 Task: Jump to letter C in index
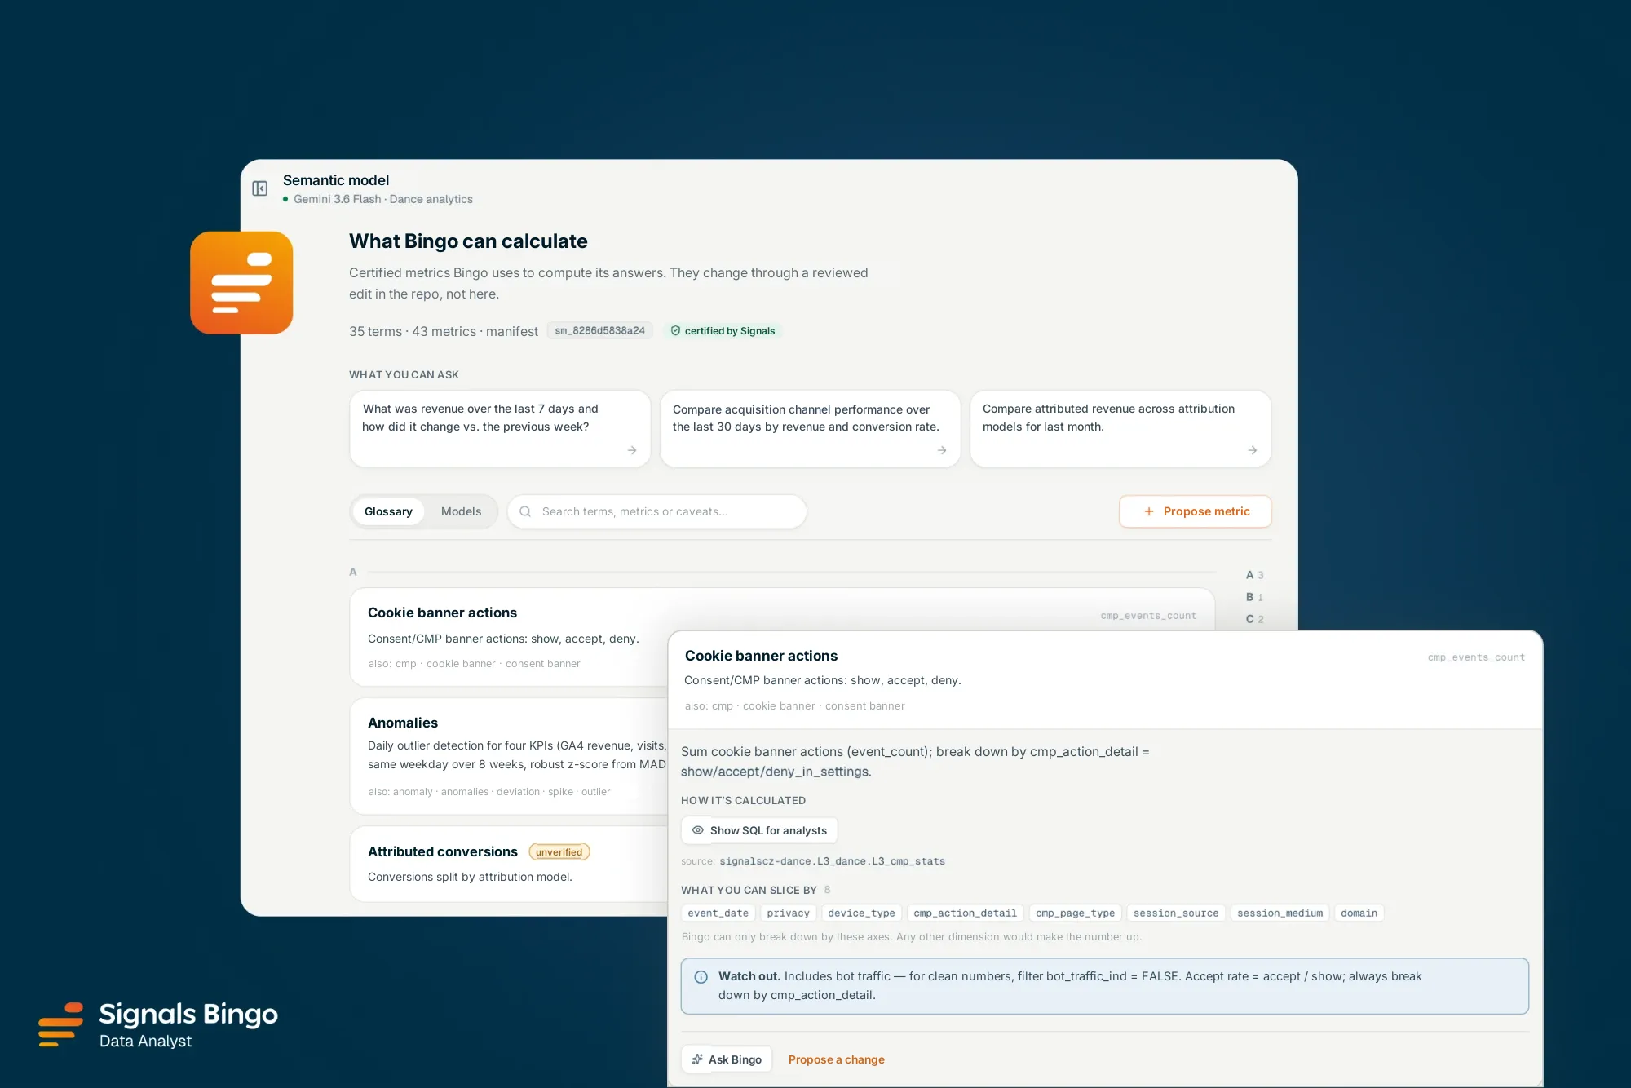(x=1254, y=619)
